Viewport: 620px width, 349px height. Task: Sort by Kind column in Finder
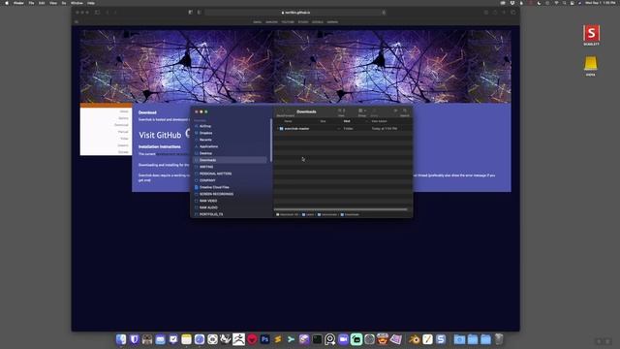(x=347, y=121)
